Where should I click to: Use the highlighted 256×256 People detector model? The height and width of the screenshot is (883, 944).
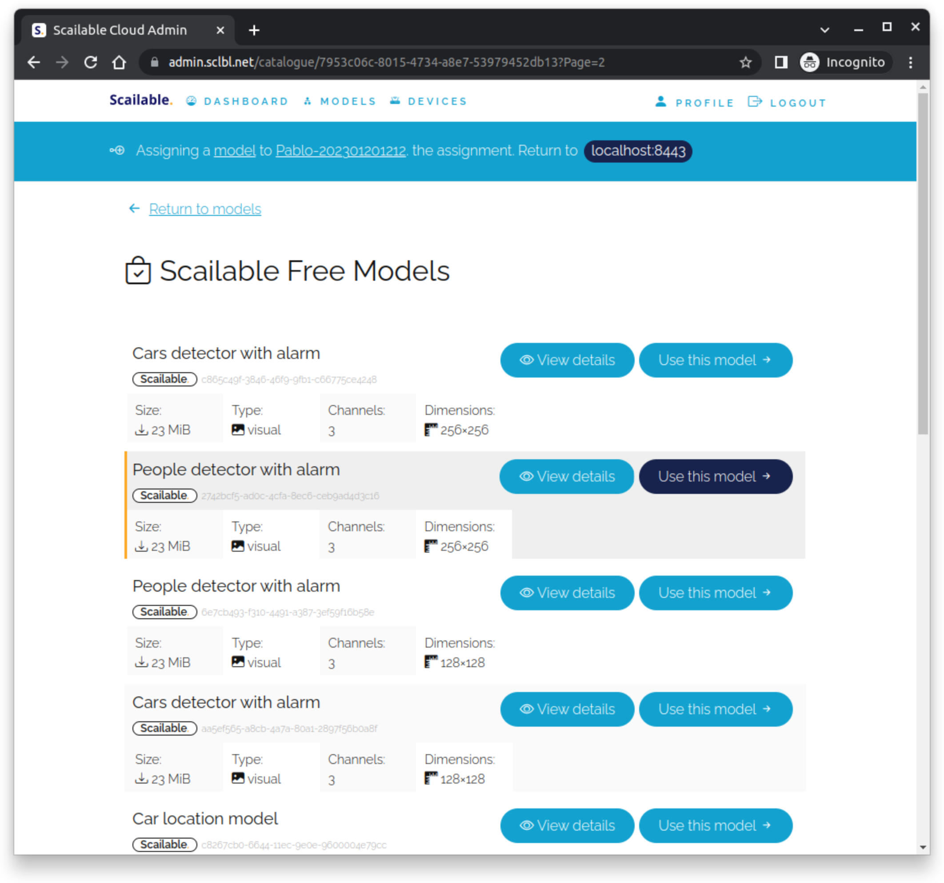(x=715, y=477)
